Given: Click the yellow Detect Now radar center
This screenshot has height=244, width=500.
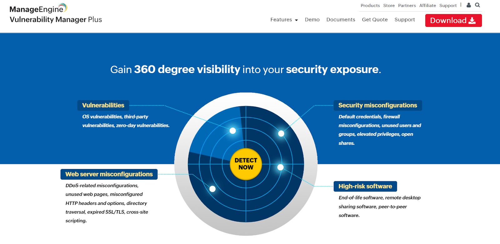Looking at the screenshot, I should pos(246,164).
